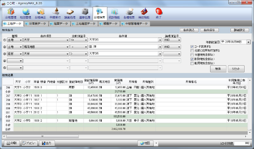
Task: Open the 議案処理 toolbar icon
Action: [70, 13]
